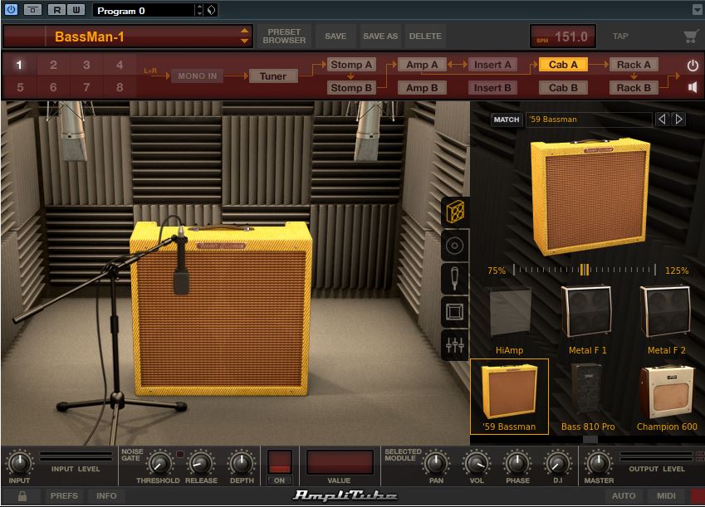
Task: Open the BassMan-1 preset dropdown arrows
Action: click(x=244, y=37)
